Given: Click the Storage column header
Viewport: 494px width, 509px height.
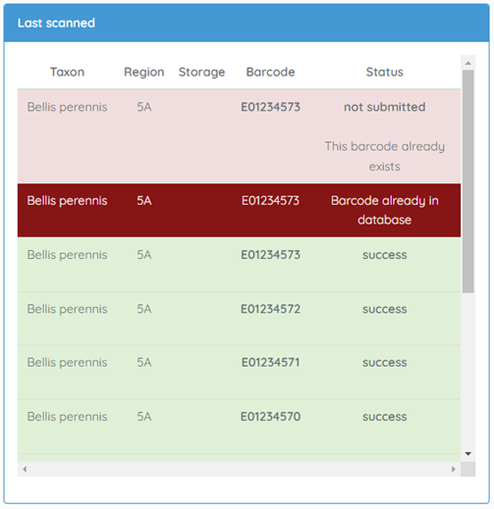Looking at the screenshot, I should coord(201,72).
